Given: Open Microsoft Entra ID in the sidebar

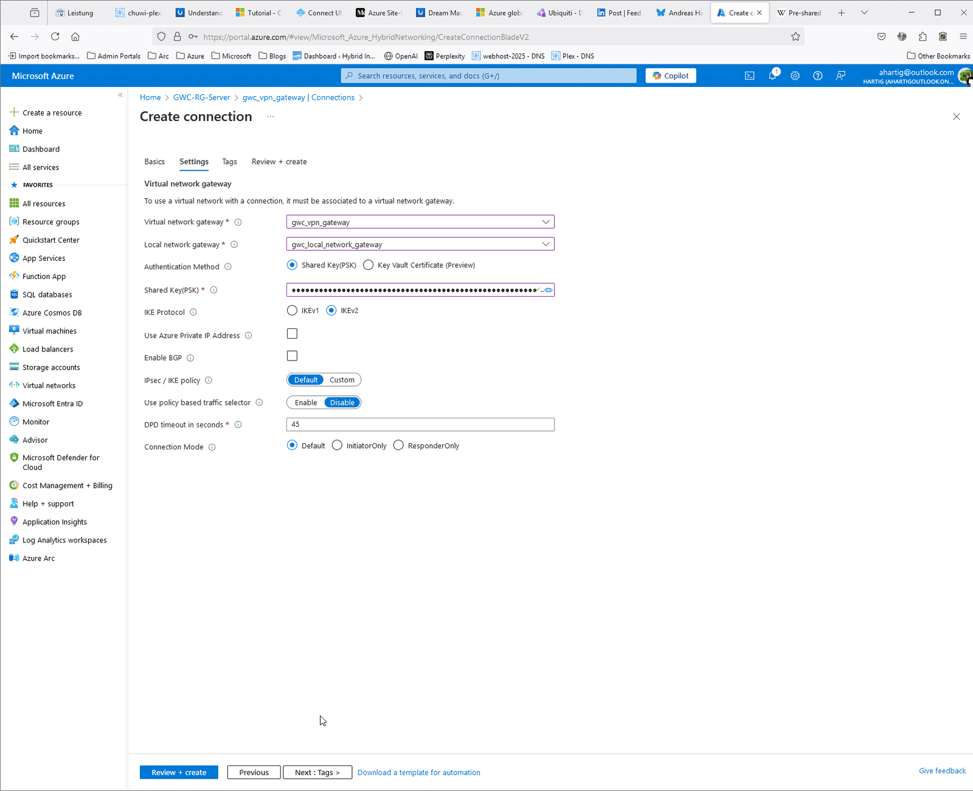Looking at the screenshot, I should tap(52, 403).
